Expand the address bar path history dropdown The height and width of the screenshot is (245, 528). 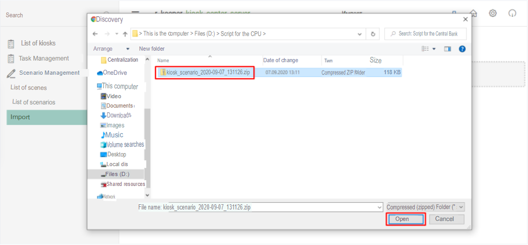tap(360, 33)
